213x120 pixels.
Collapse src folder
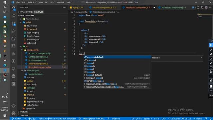click(x=27, y=46)
